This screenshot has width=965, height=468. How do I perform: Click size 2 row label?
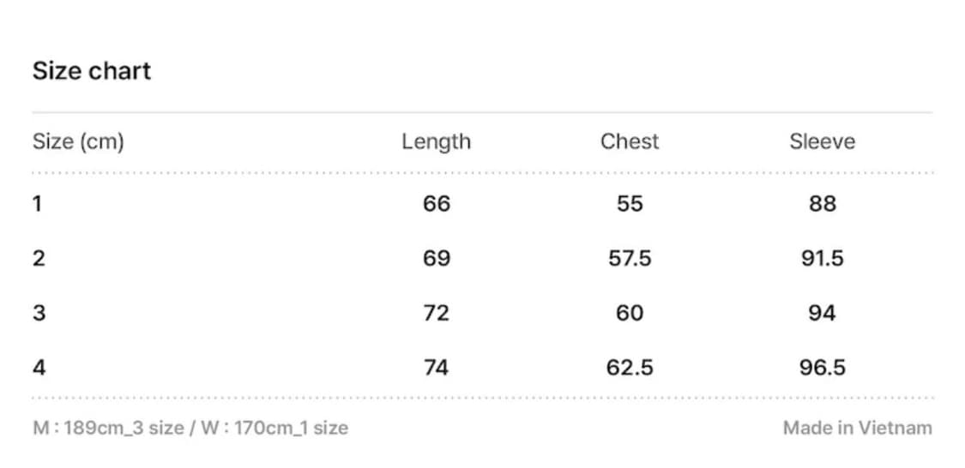point(39,258)
